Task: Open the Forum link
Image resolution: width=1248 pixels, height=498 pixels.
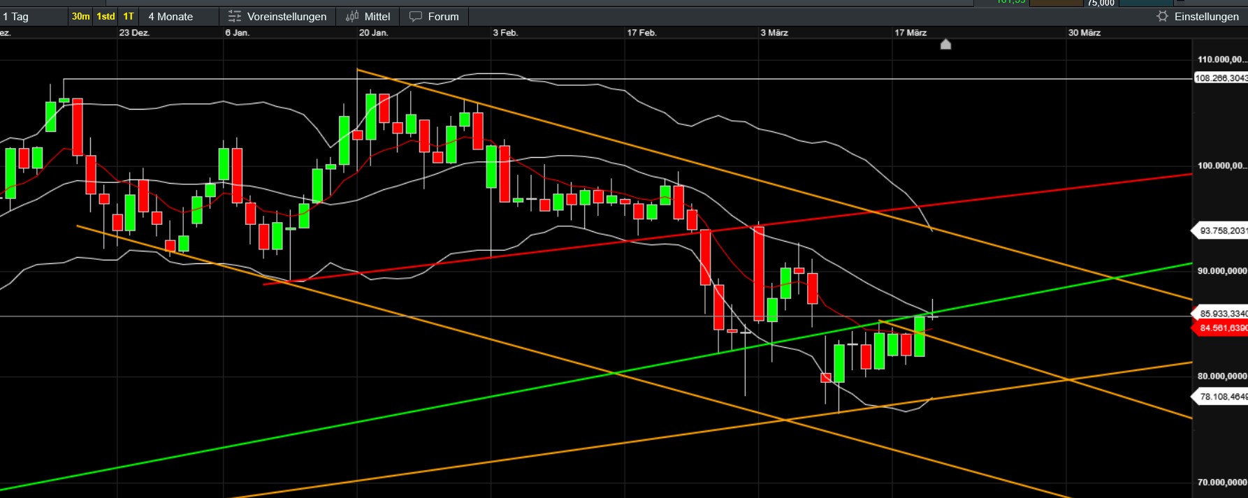Action: 434,16
